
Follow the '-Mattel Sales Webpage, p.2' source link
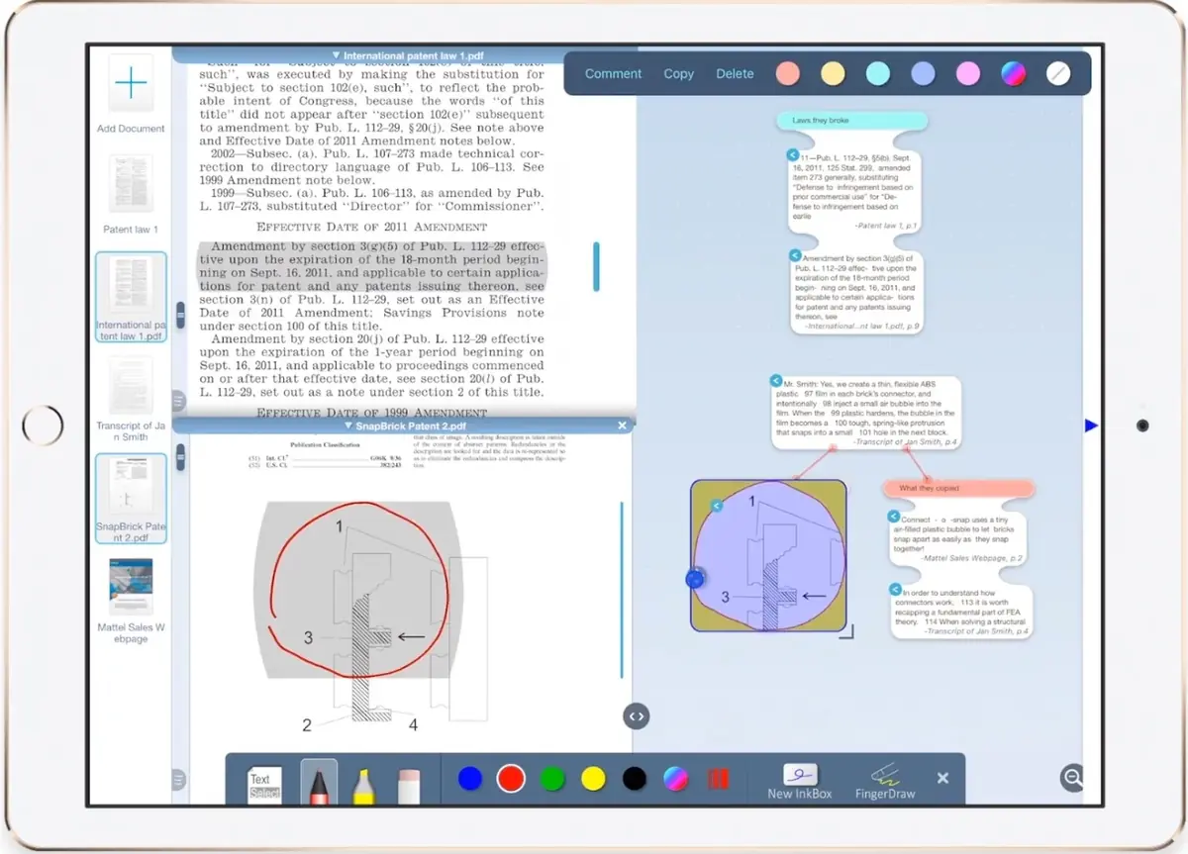(972, 558)
